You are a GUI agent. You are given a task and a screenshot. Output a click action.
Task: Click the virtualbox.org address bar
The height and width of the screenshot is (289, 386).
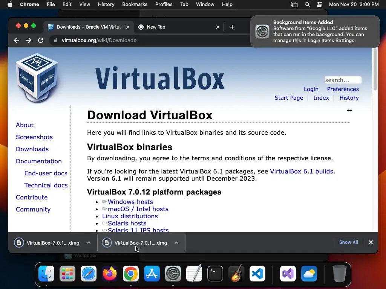150,40
